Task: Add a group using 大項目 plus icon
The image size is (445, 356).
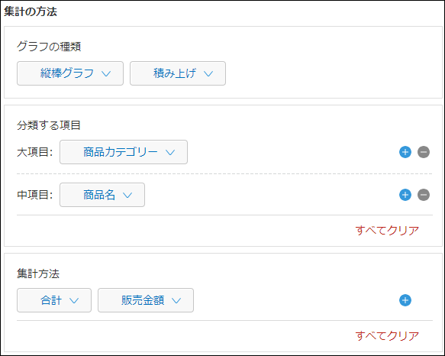Action: tap(405, 152)
